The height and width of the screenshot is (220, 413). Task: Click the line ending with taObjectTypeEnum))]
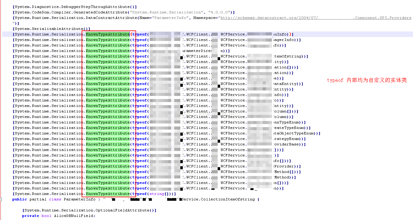click(167, 133)
